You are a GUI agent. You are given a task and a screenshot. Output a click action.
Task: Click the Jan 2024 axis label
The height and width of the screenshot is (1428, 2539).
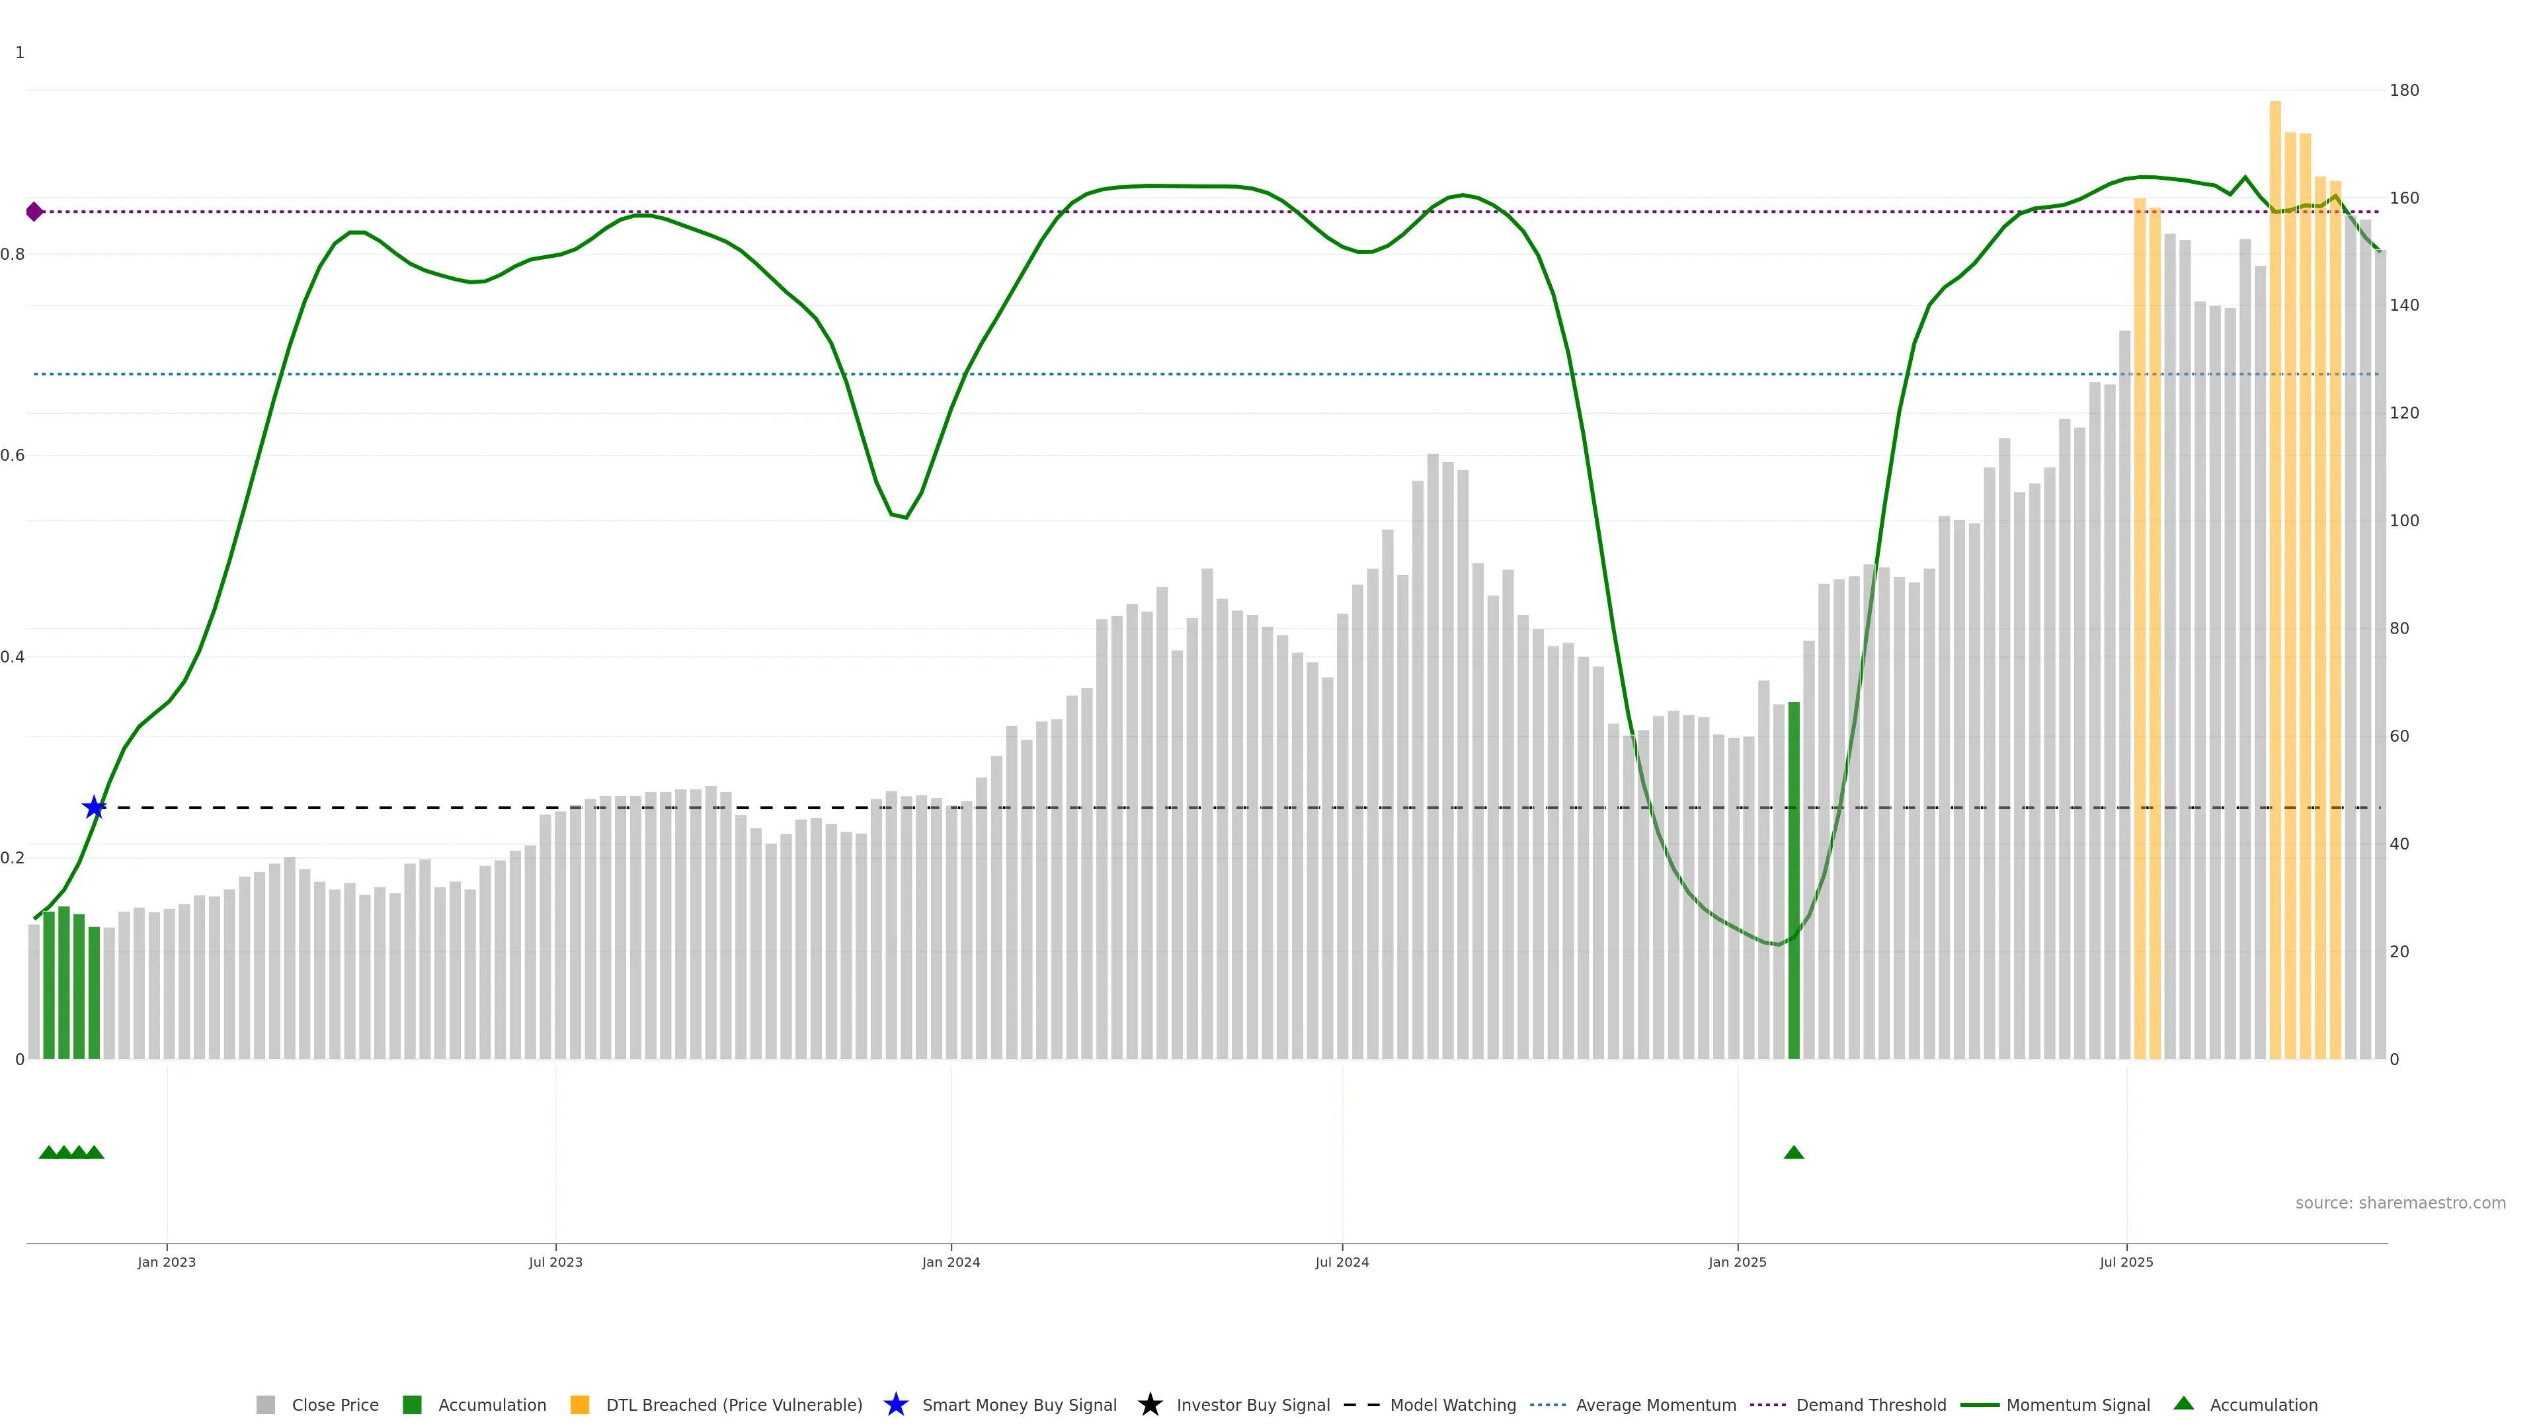(950, 1263)
